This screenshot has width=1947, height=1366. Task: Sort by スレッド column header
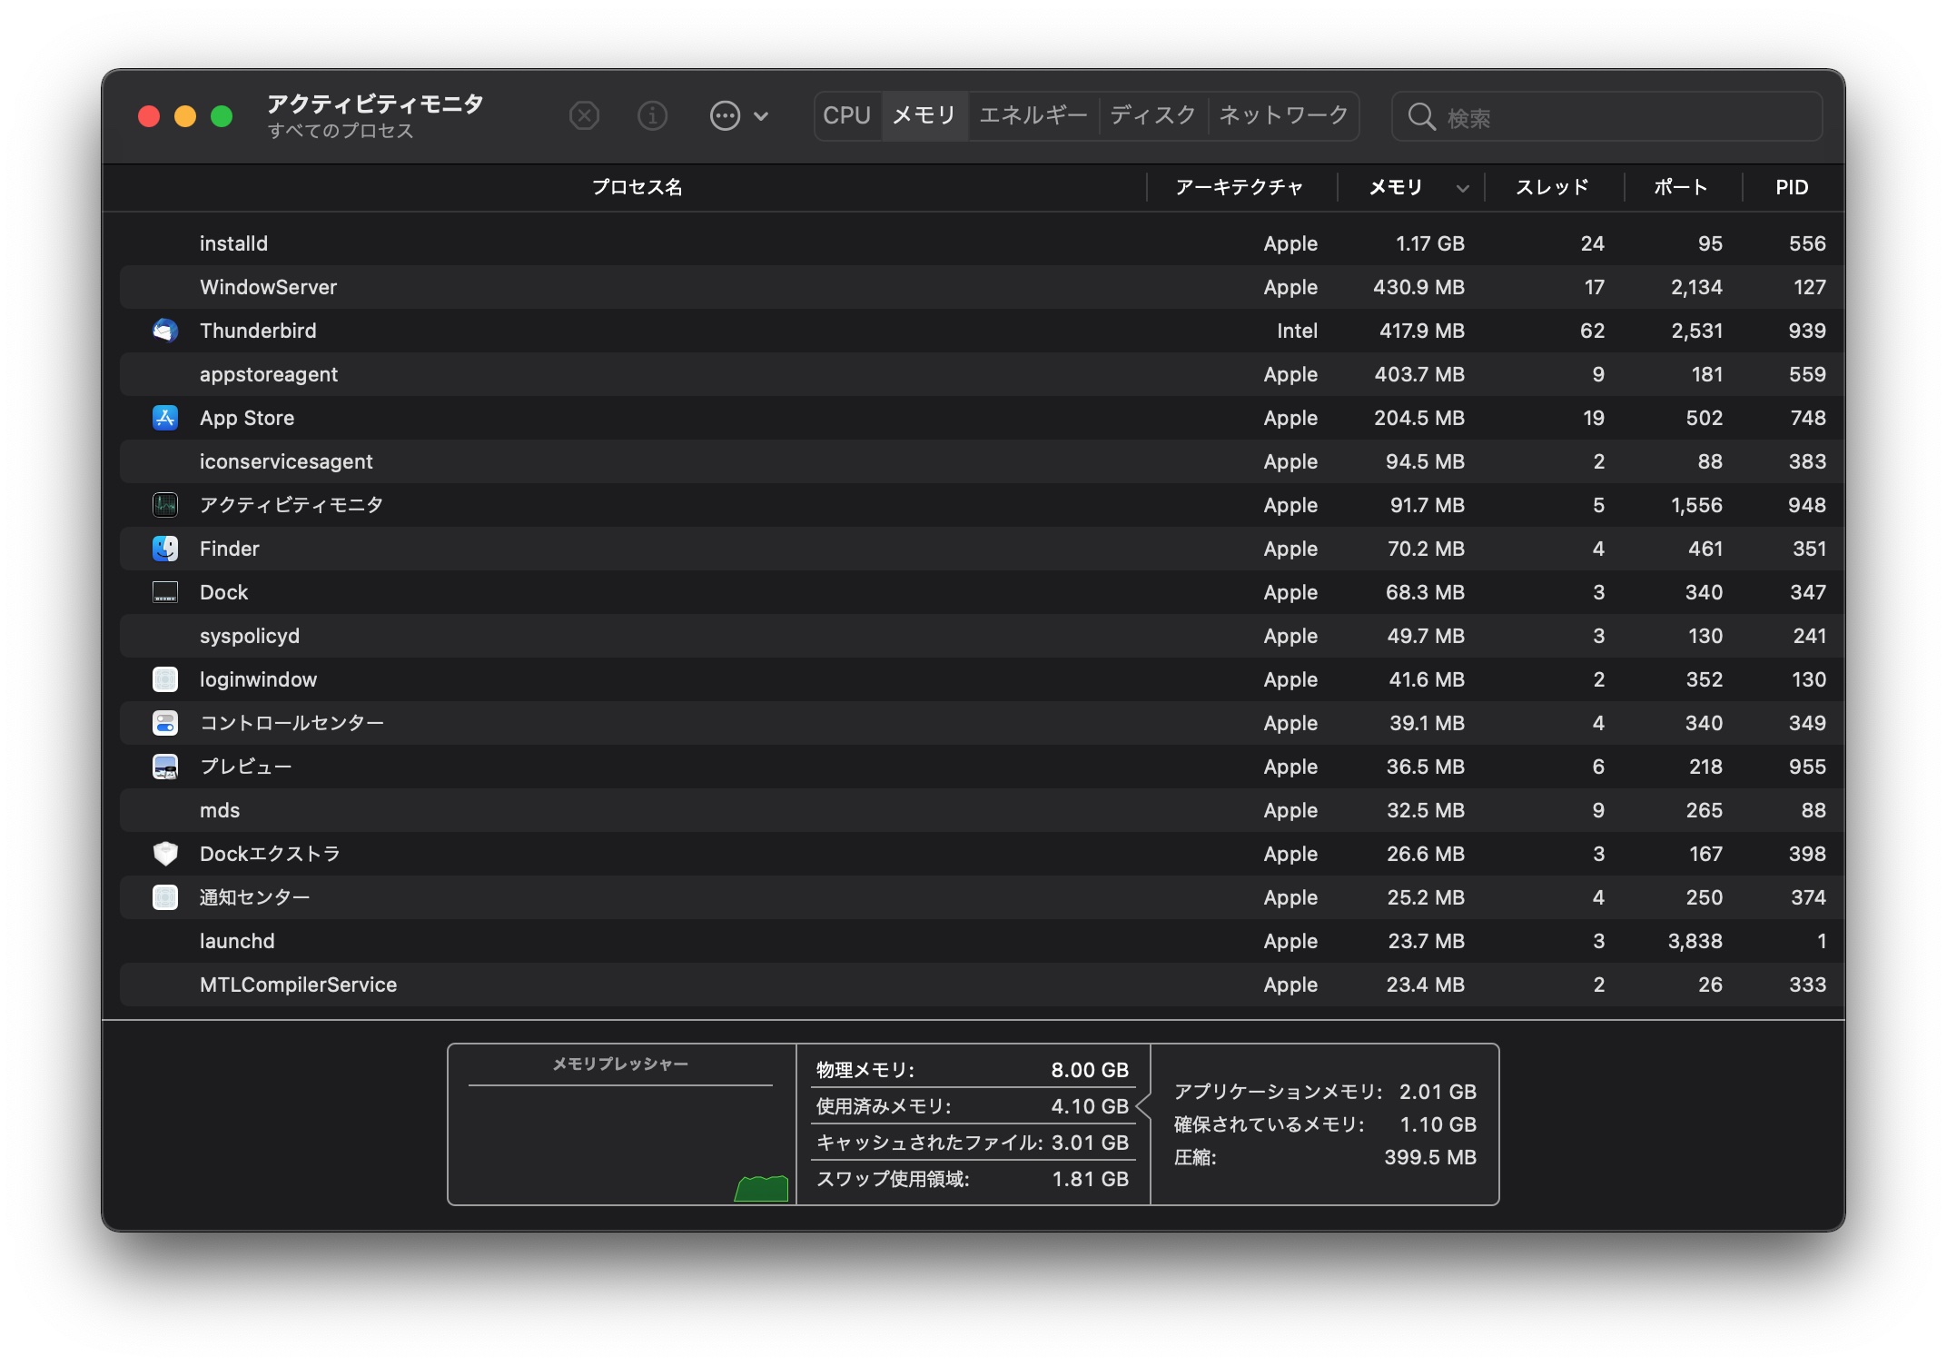point(1552,187)
